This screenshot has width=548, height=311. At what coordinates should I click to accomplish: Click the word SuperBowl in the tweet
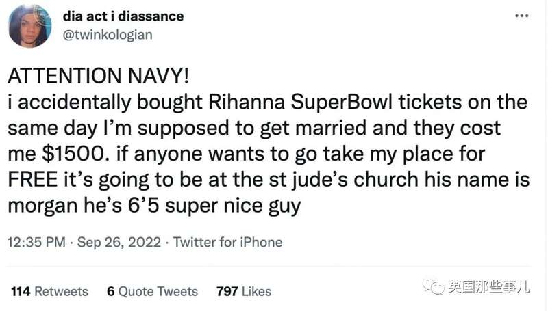coord(341,103)
